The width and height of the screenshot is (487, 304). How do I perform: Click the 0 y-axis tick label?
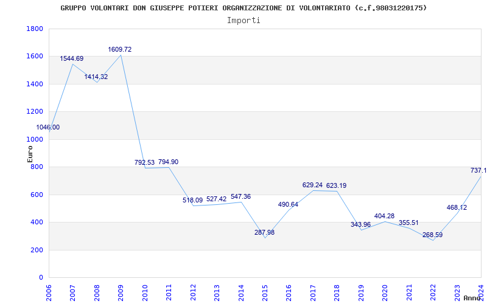click(41, 278)
